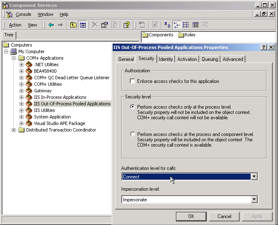Switch to the General tab

tap(126, 59)
